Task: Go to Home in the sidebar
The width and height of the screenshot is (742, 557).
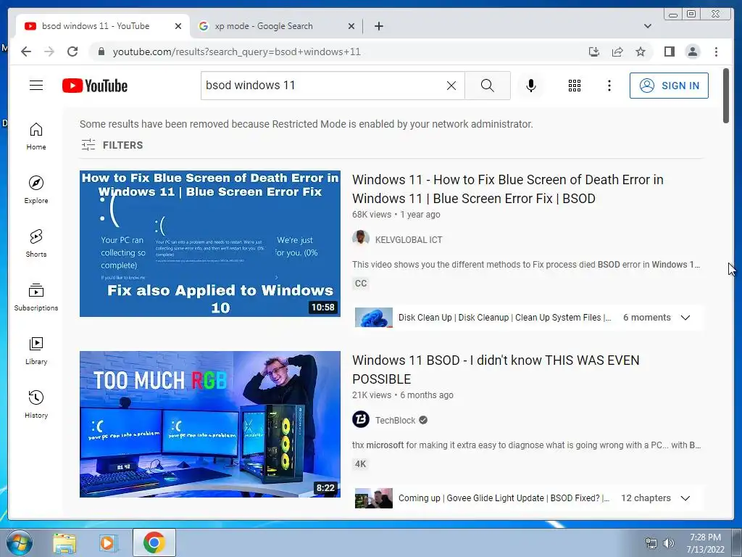Action: [36, 136]
